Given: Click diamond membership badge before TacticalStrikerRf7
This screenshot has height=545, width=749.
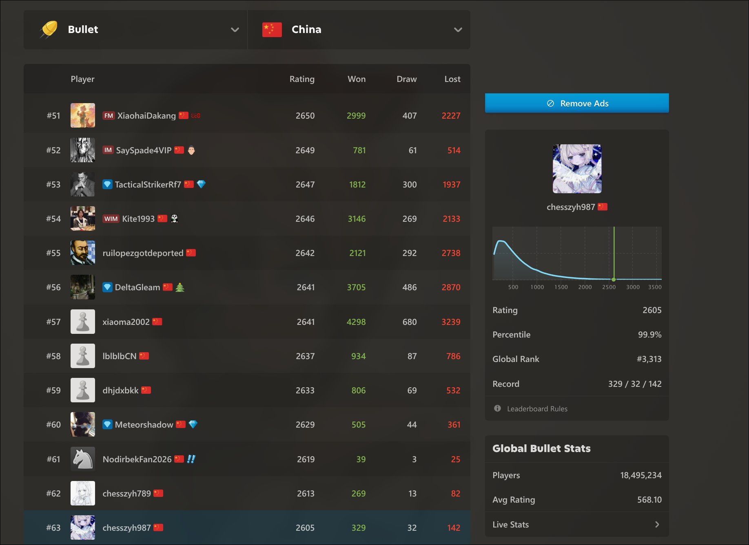Looking at the screenshot, I should pyautogui.click(x=107, y=184).
